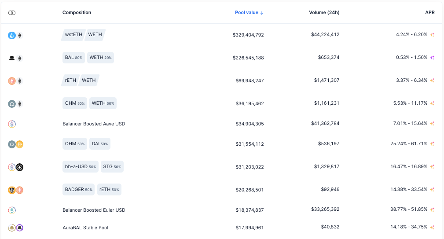Sort pools by Volume (24h)
Viewport: 444px width, 239px height.
click(x=324, y=12)
